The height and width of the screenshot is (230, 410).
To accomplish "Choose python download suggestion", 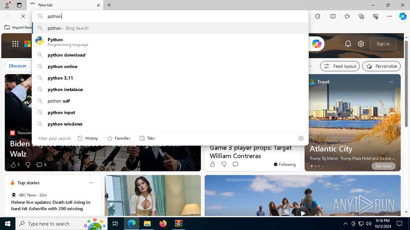I will tap(170, 55).
